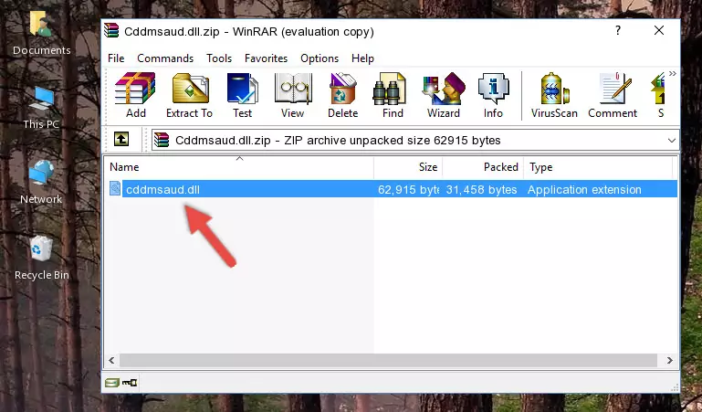Expand the archive path dropdown
This screenshot has width=702, height=412.
click(672, 140)
